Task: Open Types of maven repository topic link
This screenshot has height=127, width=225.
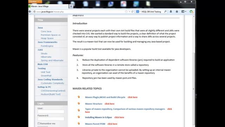Action: (125, 109)
